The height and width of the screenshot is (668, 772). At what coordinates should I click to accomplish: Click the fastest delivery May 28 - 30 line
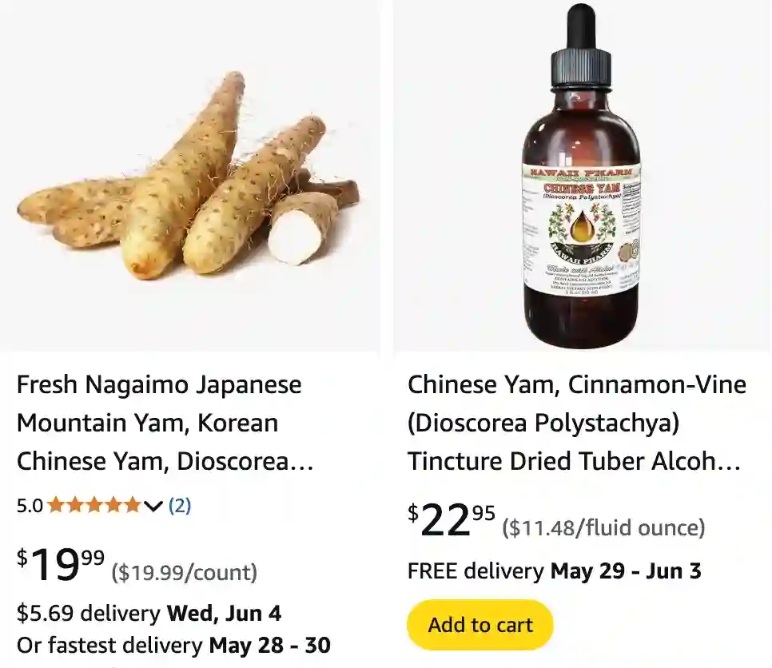(173, 646)
